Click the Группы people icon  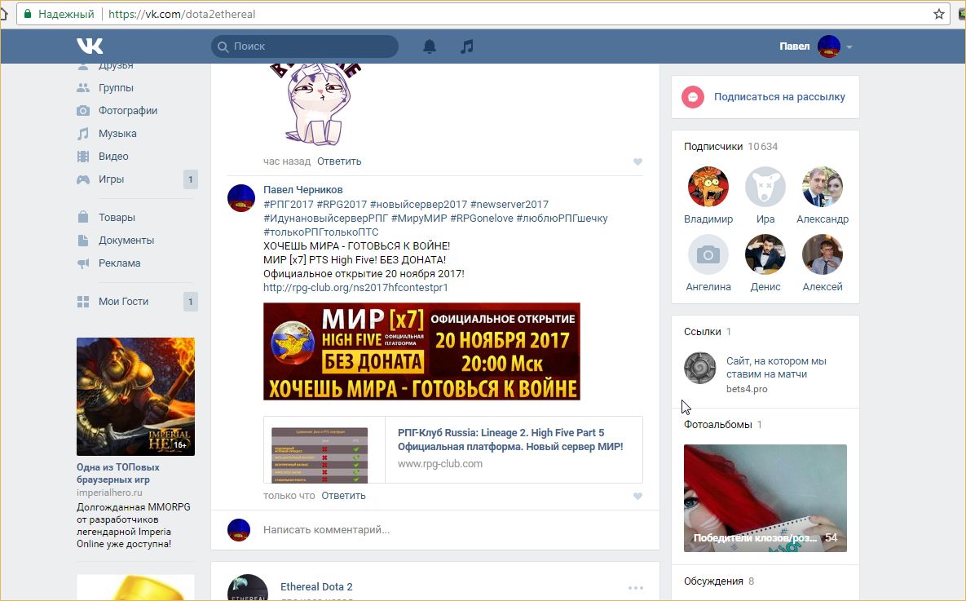pyautogui.click(x=83, y=87)
